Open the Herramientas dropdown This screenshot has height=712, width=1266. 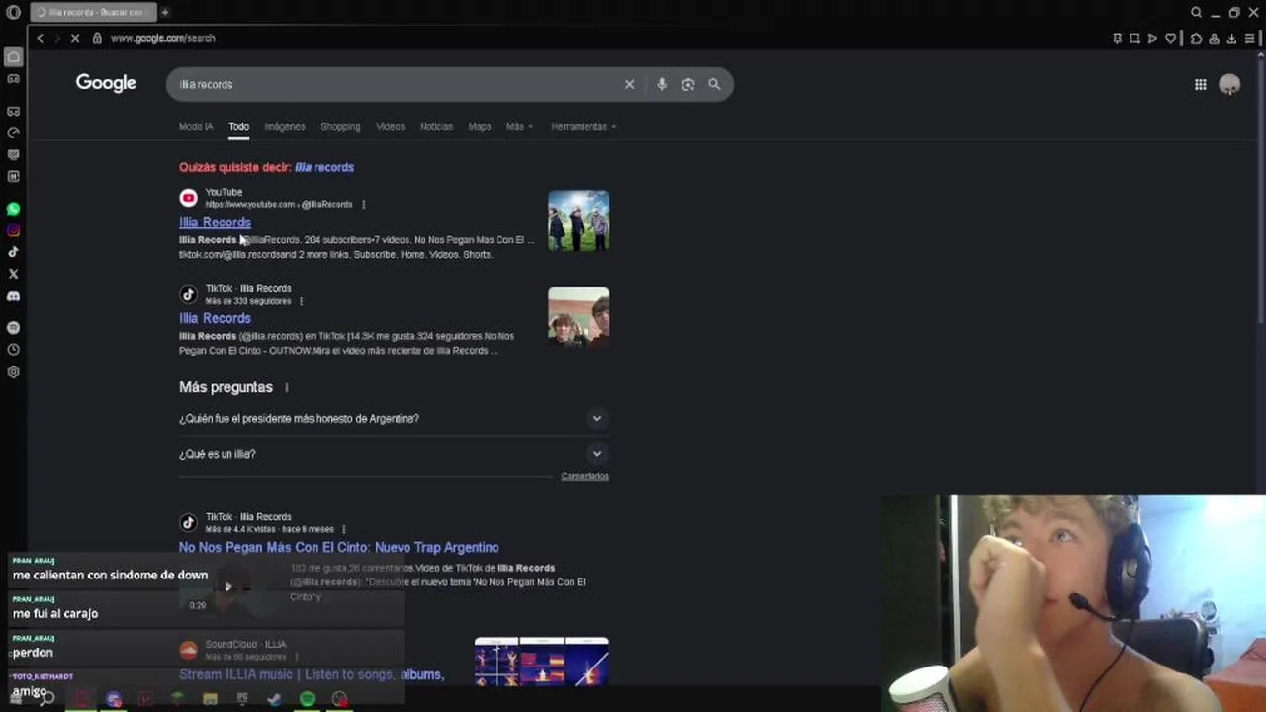(584, 126)
